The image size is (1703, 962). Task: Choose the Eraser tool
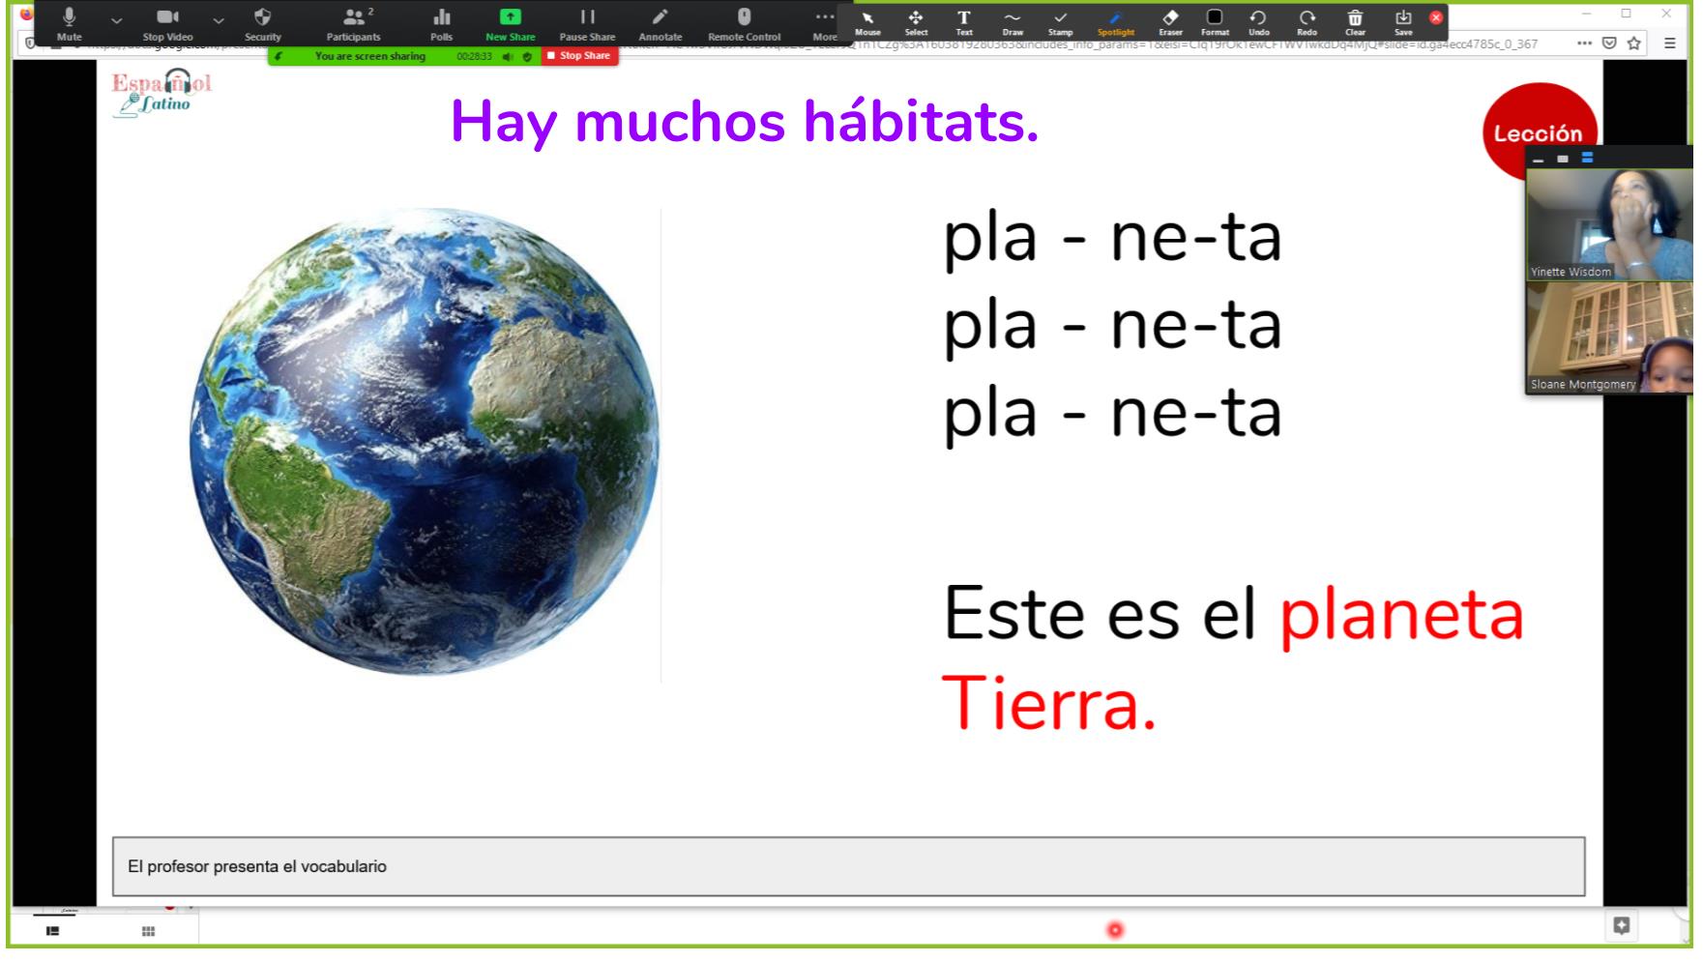pos(1170,21)
